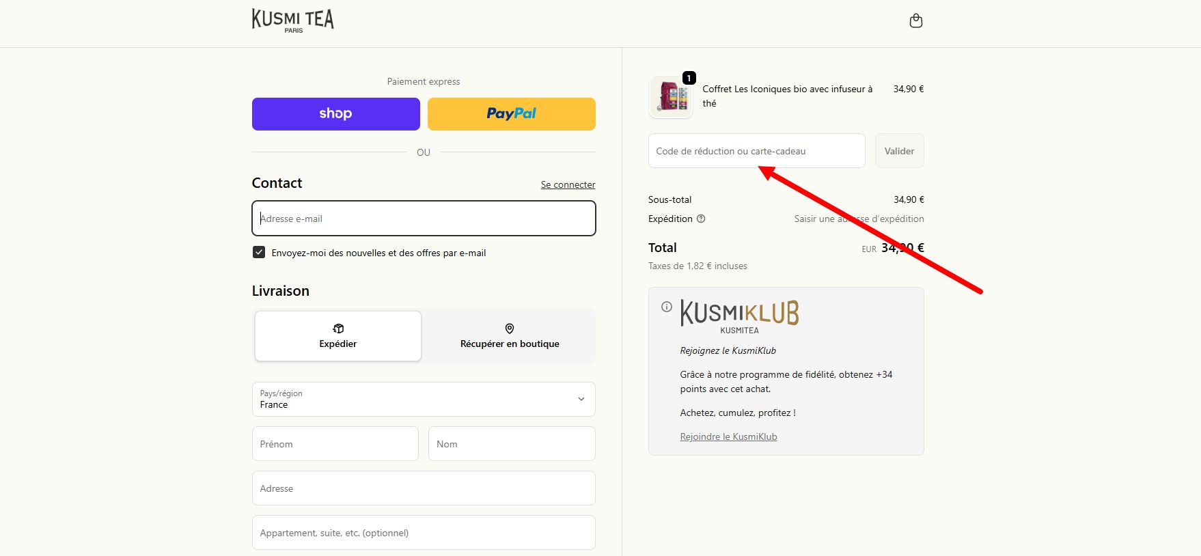Click the 'Sous-total' label

click(x=669, y=199)
